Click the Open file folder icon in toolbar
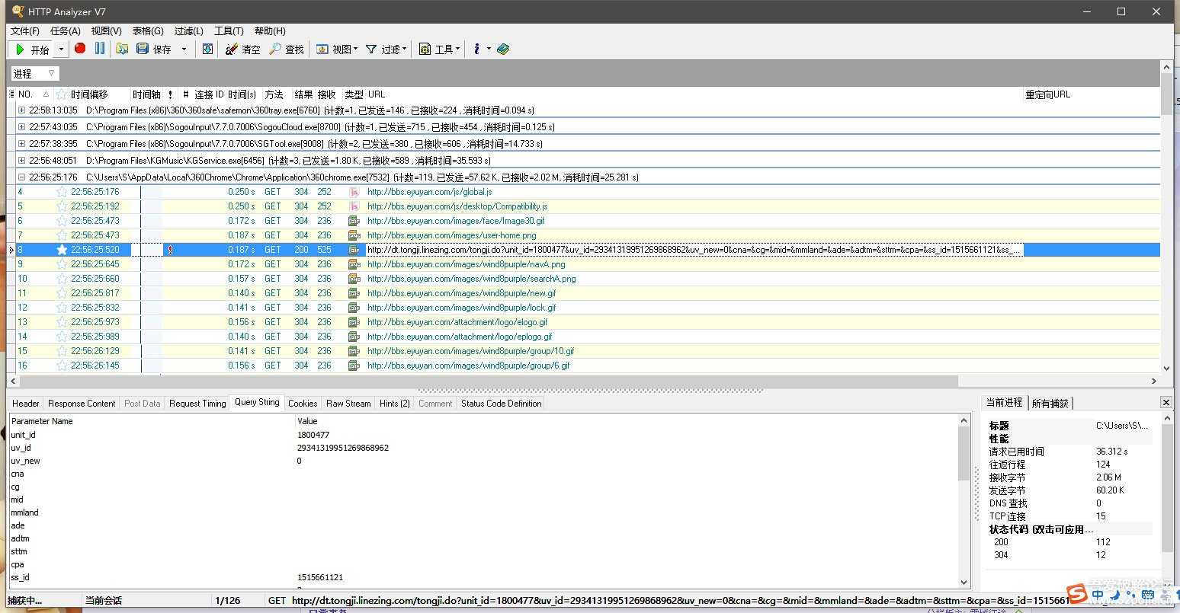 pos(122,49)
